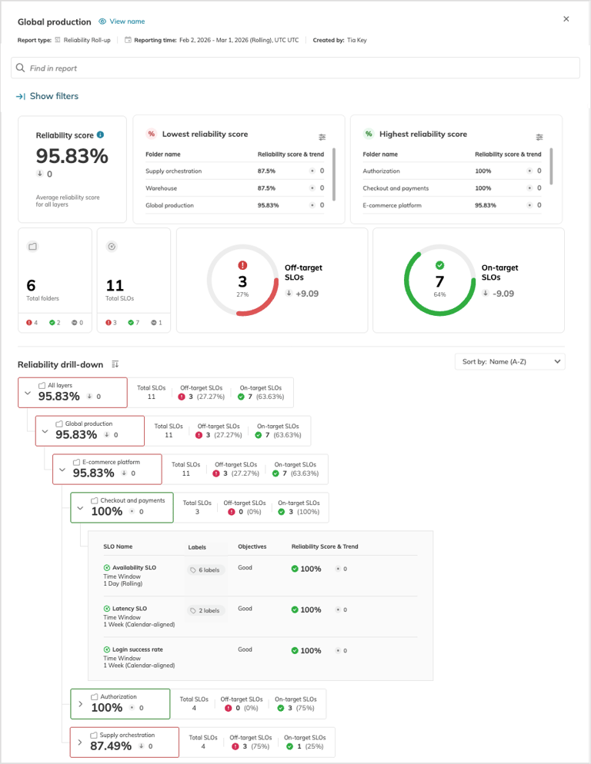Click the Total folders folder icon
This screenshot has width=591, height=764.
pos(32,247)
